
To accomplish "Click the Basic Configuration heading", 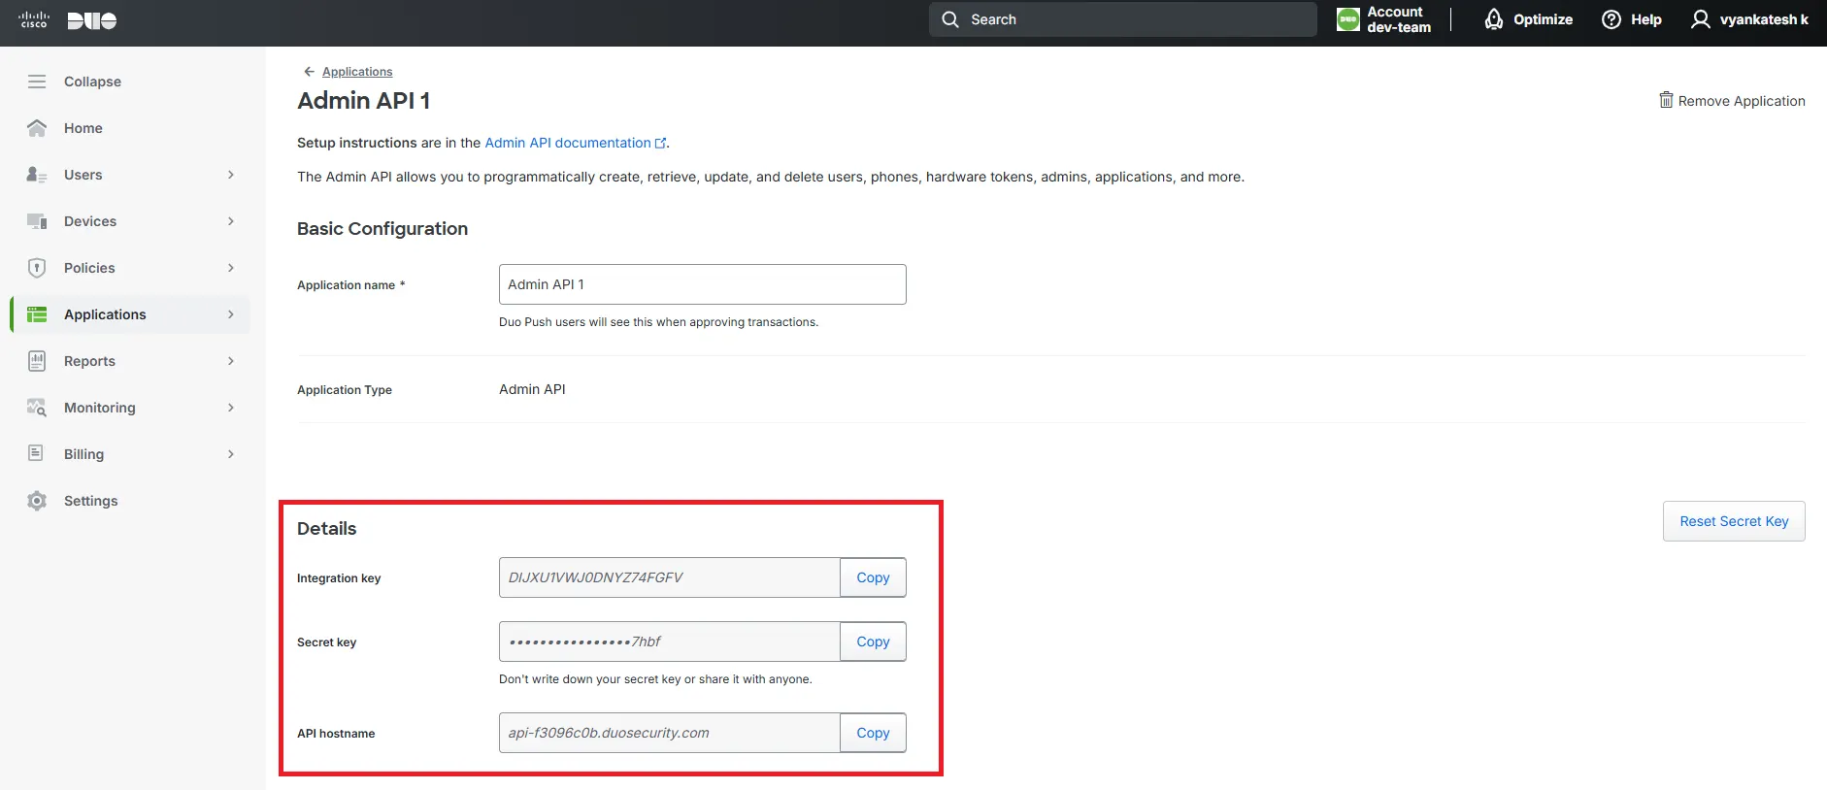I will 382,229.
